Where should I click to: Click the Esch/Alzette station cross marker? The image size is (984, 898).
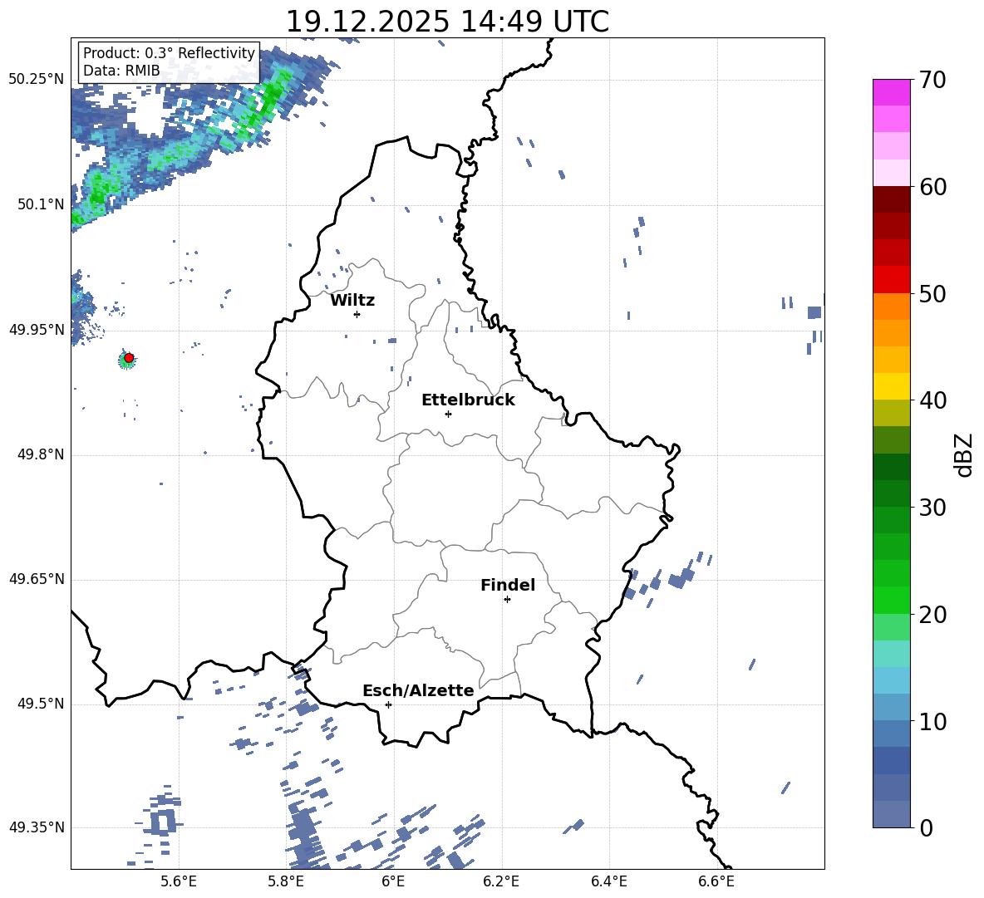click(388, 704)
